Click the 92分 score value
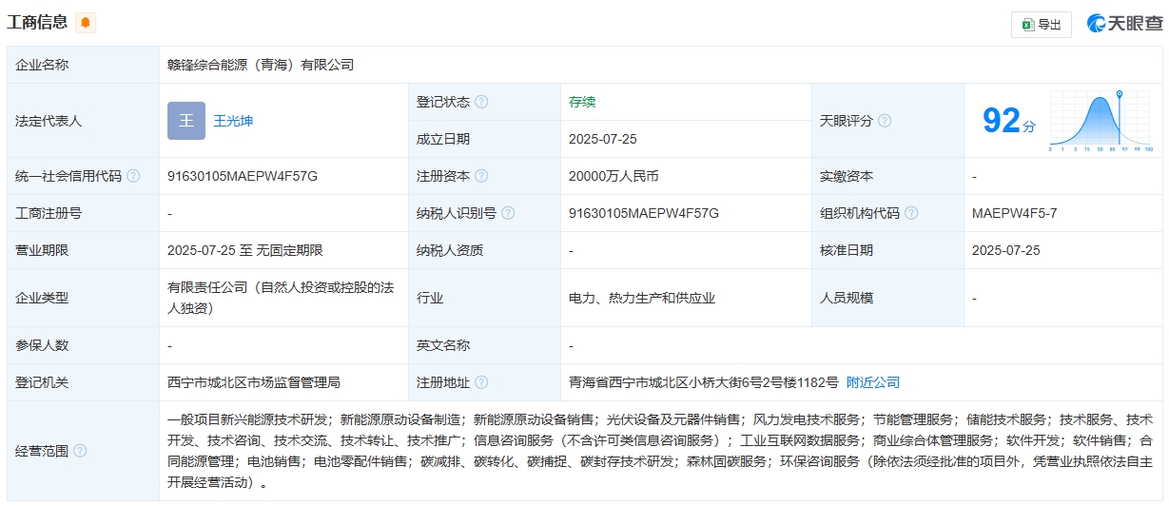 tap(1009, 121)
